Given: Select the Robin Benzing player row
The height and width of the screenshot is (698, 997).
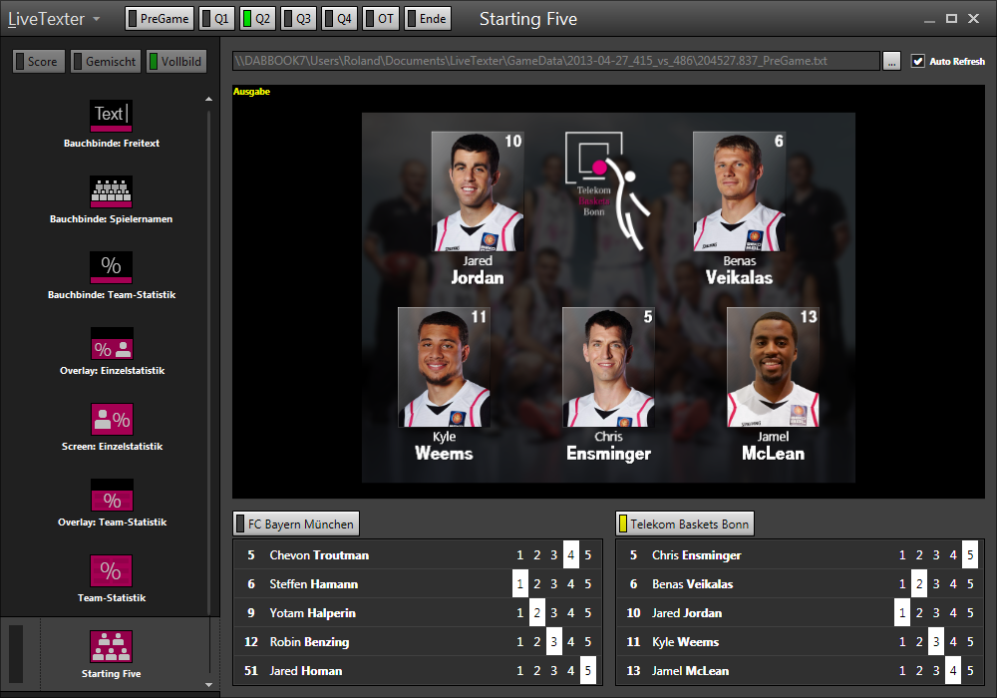Looking at the screenshot, I should (x=417, y=641).
